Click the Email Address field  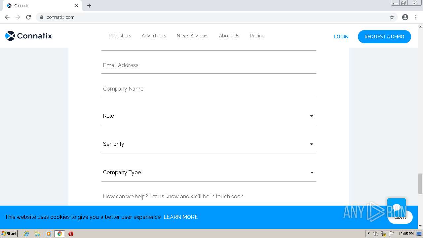pos(209,65)
